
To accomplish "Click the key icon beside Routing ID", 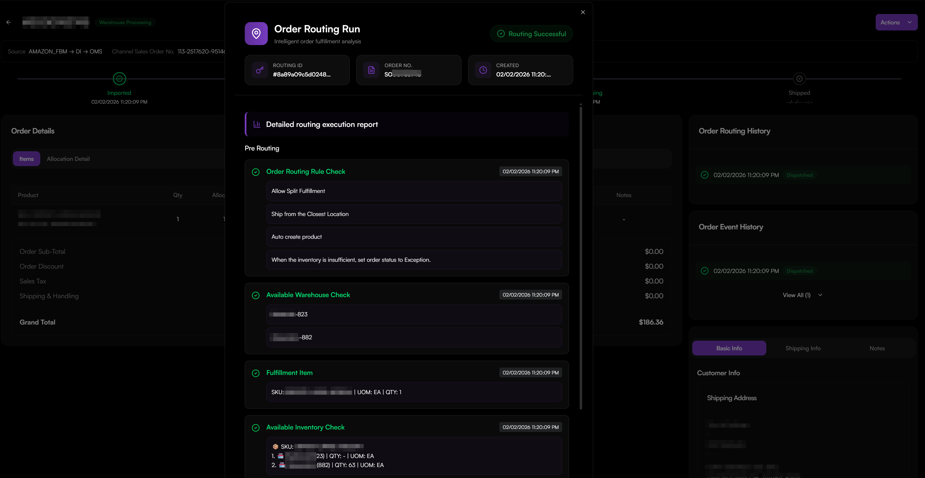I will tap(260, 70).
